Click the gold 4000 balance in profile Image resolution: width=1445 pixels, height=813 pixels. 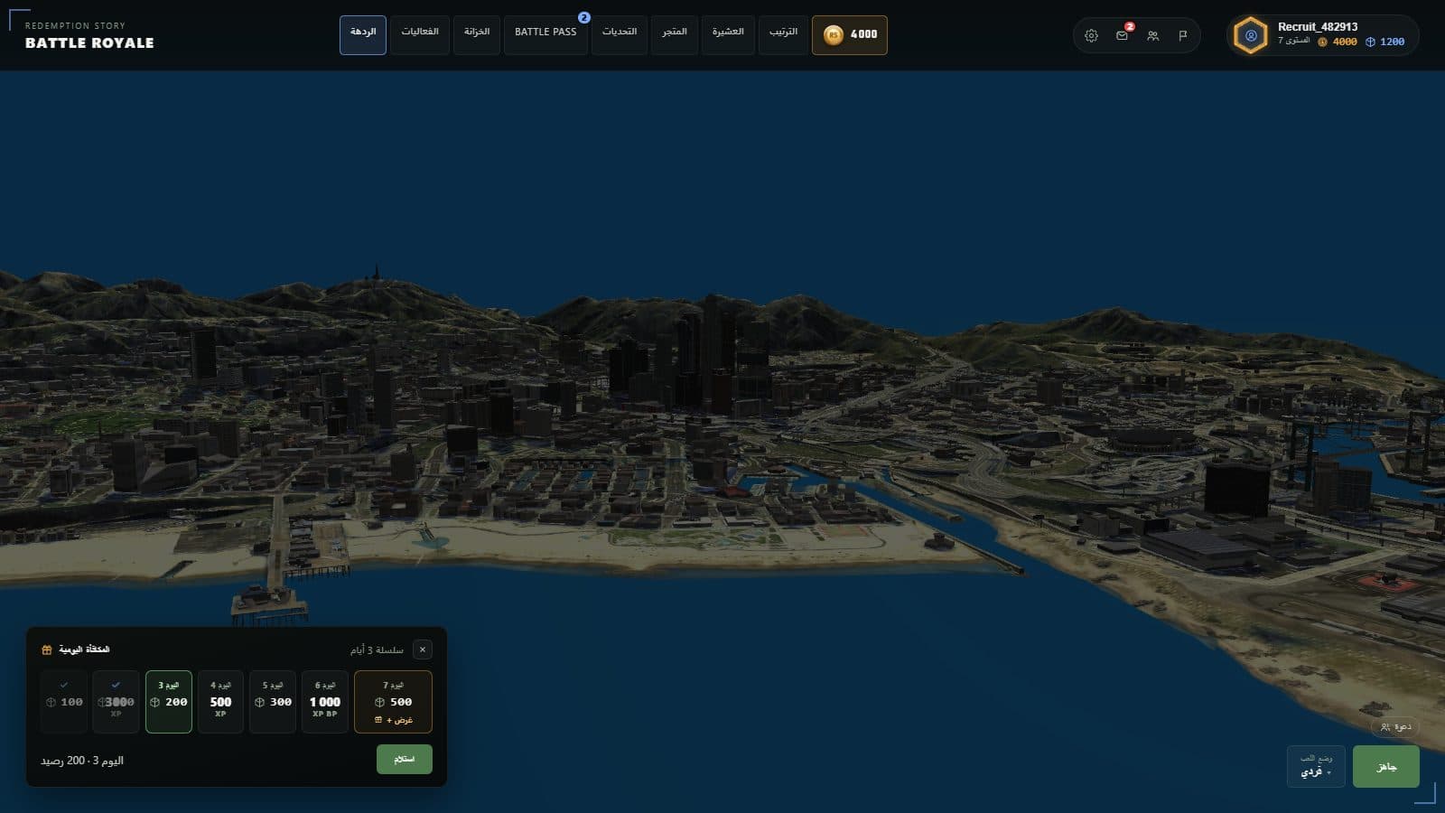(x=1338, y=42)
